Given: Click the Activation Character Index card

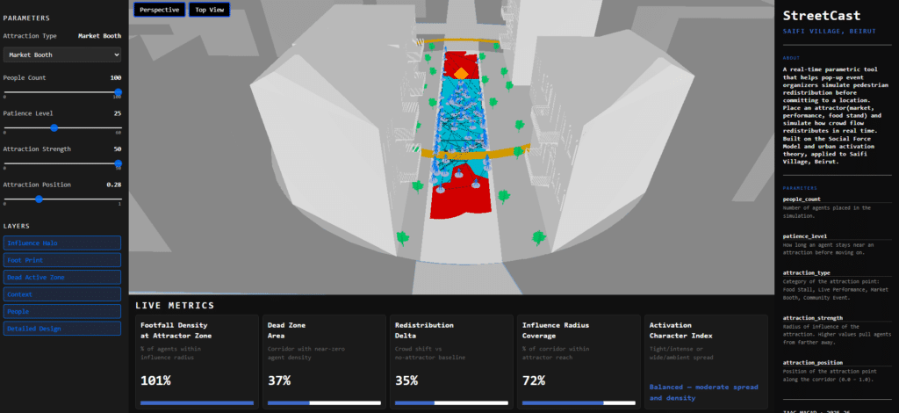Looking at the screenshot, I should [x=705, y=361].
